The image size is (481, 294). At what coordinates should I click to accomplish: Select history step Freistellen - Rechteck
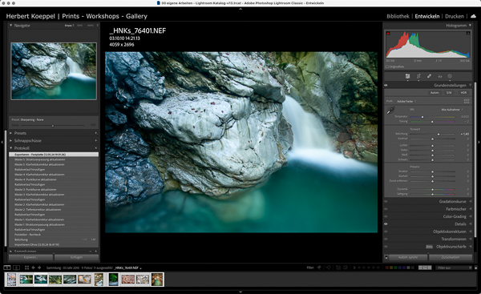(54, 235)
